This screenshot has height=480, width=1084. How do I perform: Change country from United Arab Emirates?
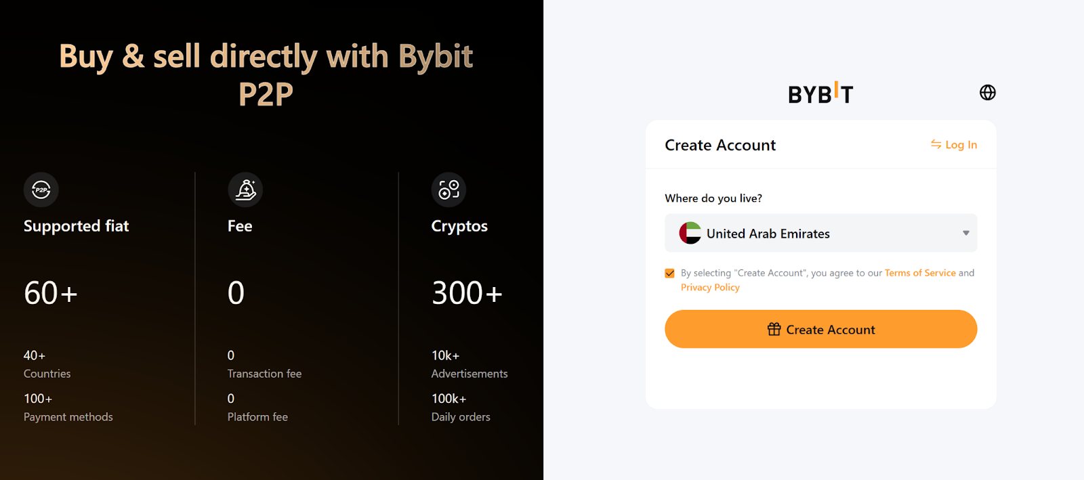point(820,233)
